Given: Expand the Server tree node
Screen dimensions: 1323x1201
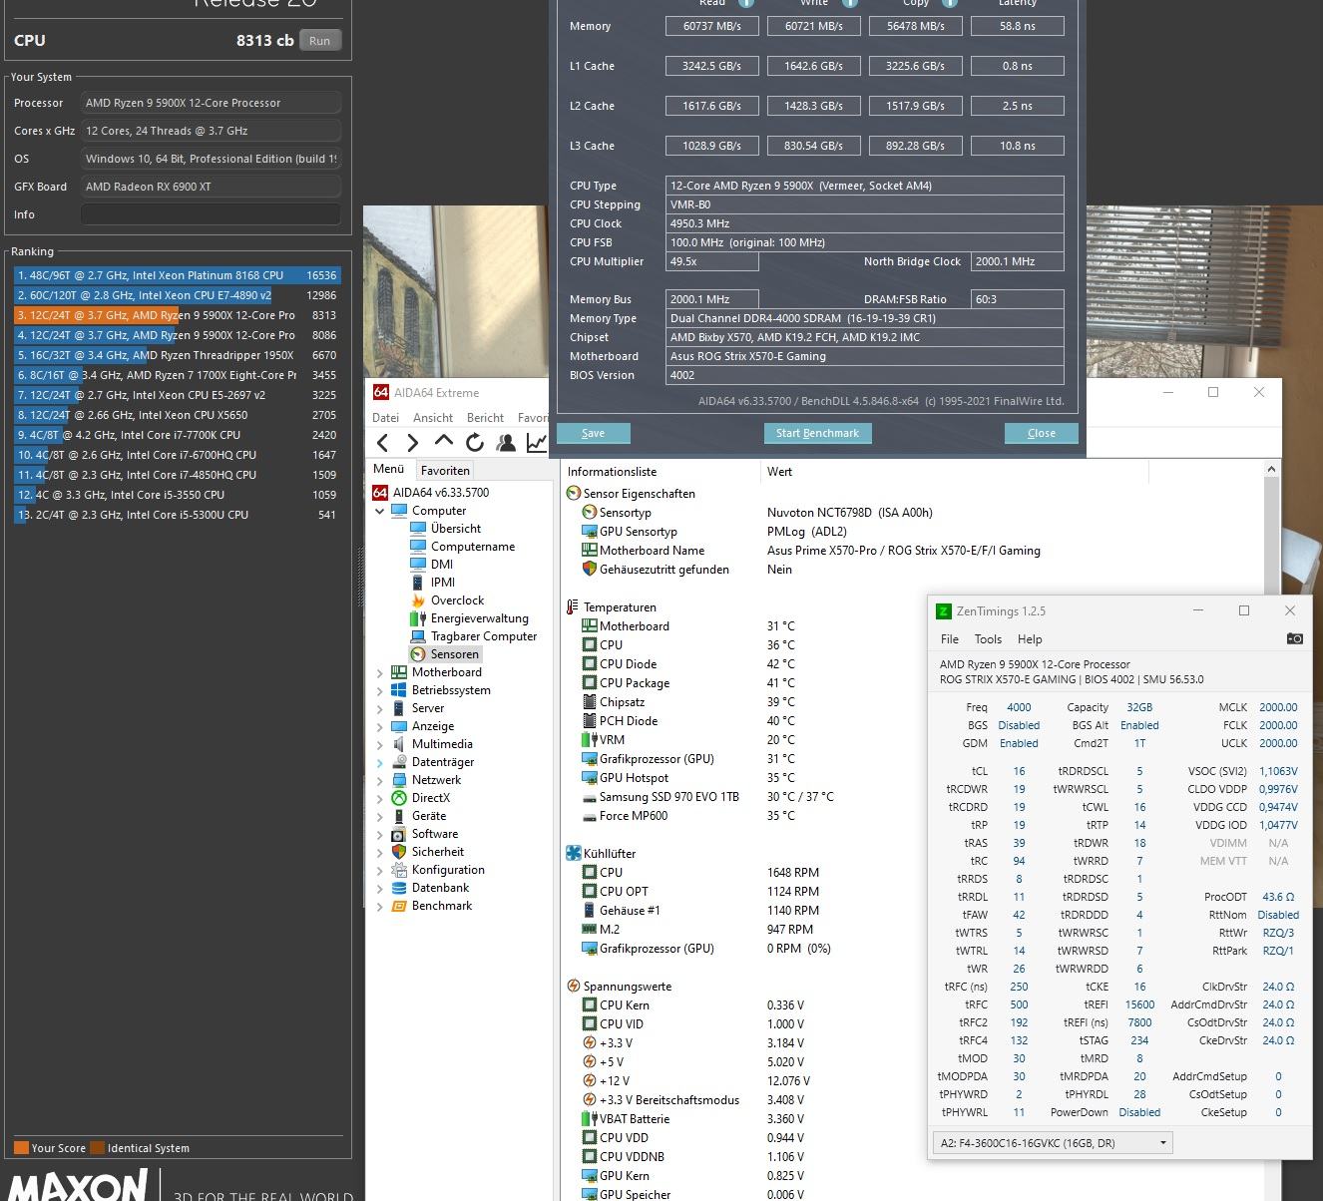Looking at the screenshot, I should 379,709.
